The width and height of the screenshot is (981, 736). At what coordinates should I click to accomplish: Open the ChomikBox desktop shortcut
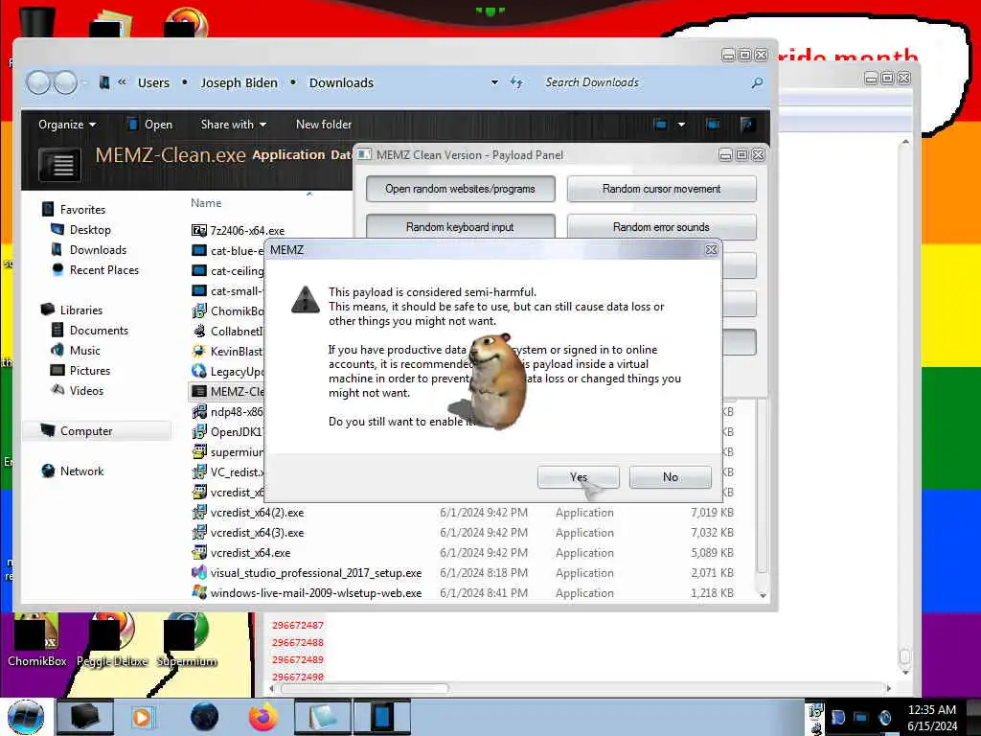[x=37, y=639]
